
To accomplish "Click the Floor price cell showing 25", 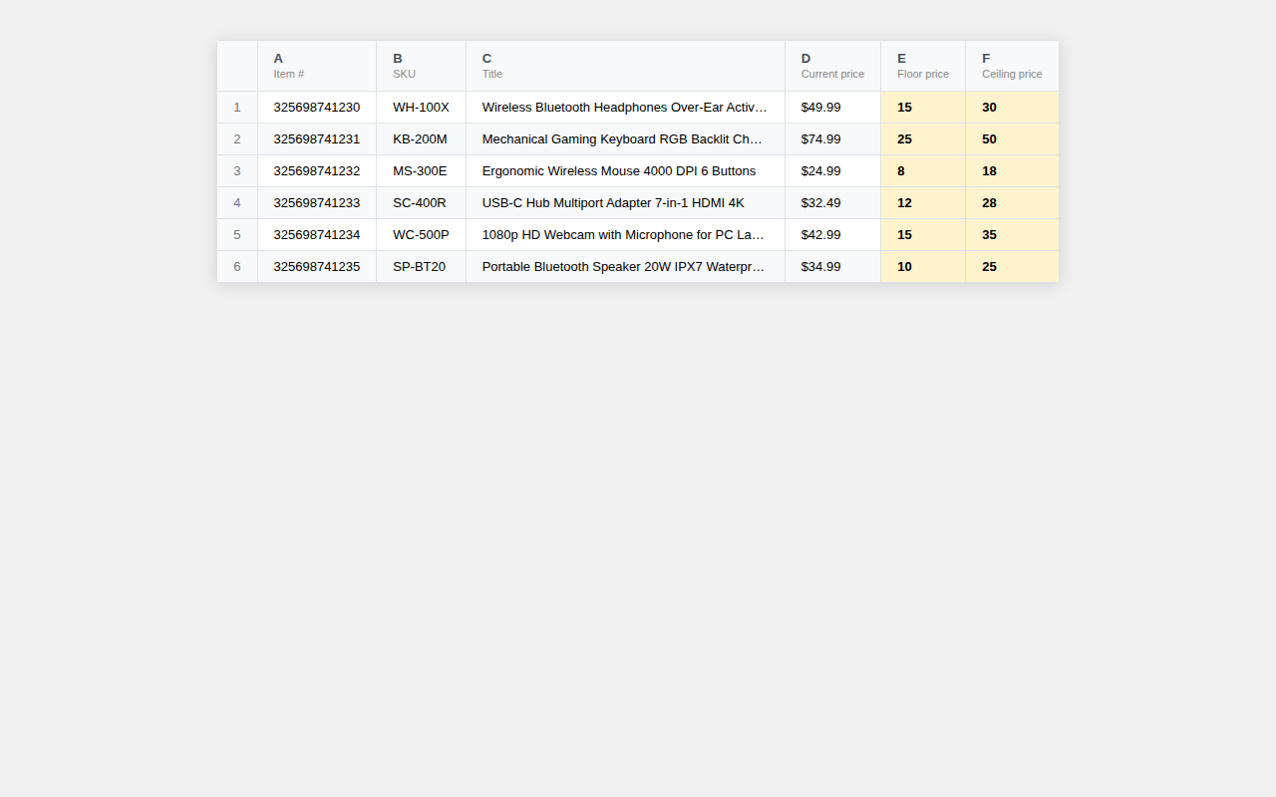I will [922, 138].
